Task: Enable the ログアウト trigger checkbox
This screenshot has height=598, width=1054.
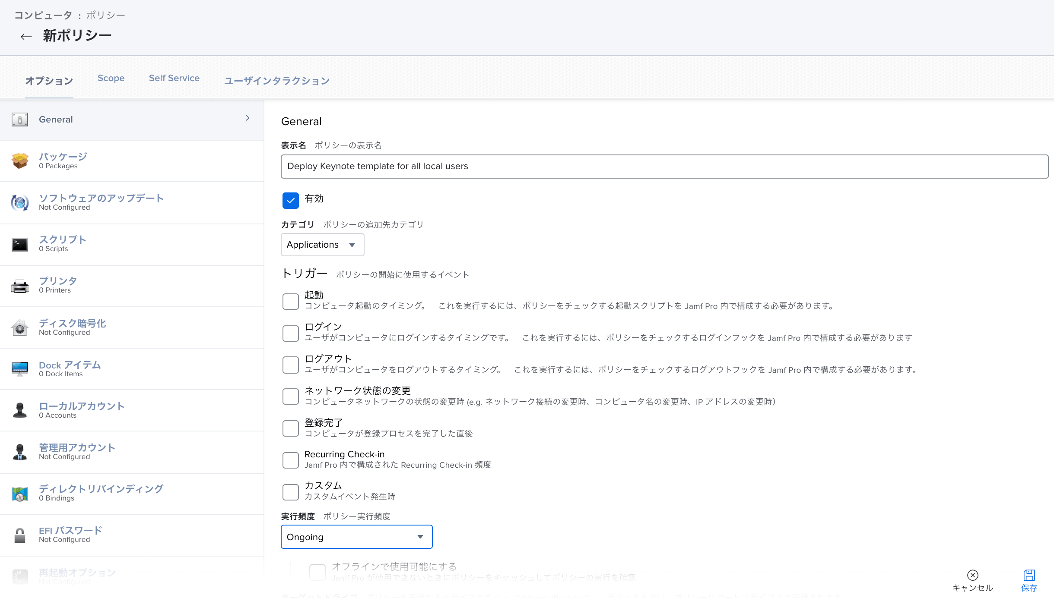Action: pyautogui.click(x=291, y=365)
